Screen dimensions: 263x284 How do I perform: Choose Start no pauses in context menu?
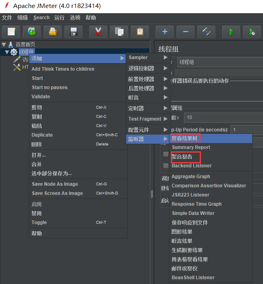pos(78,87)
